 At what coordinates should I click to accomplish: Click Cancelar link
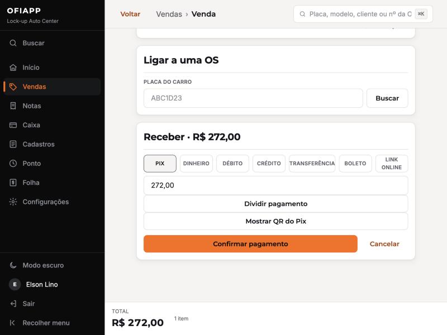(384, 244)
